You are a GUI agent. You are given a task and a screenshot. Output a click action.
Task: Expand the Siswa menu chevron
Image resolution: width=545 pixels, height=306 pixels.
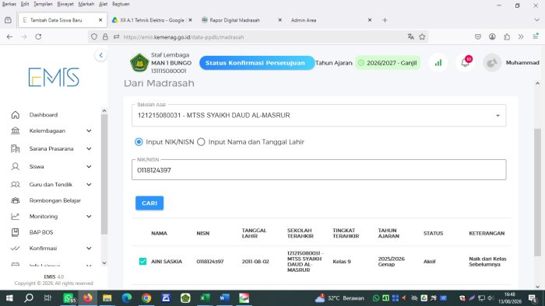click(89, 167)
